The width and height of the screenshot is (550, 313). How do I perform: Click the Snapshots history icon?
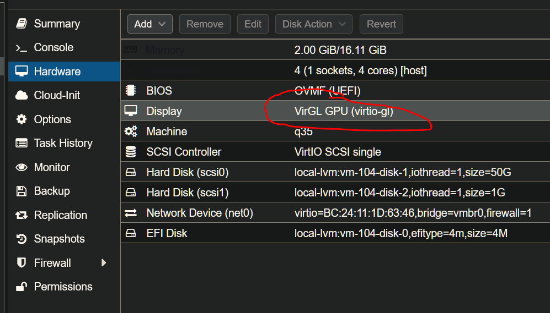click(x=22, y=239)
